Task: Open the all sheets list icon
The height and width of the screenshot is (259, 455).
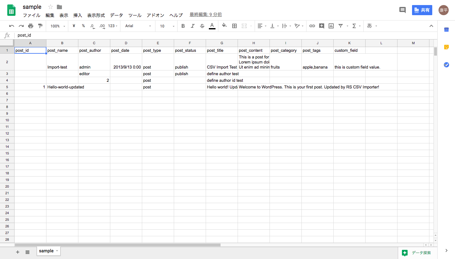Action: tap(27, 252)
